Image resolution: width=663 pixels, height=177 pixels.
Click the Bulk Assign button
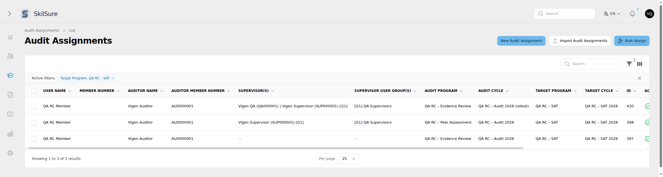632,41
